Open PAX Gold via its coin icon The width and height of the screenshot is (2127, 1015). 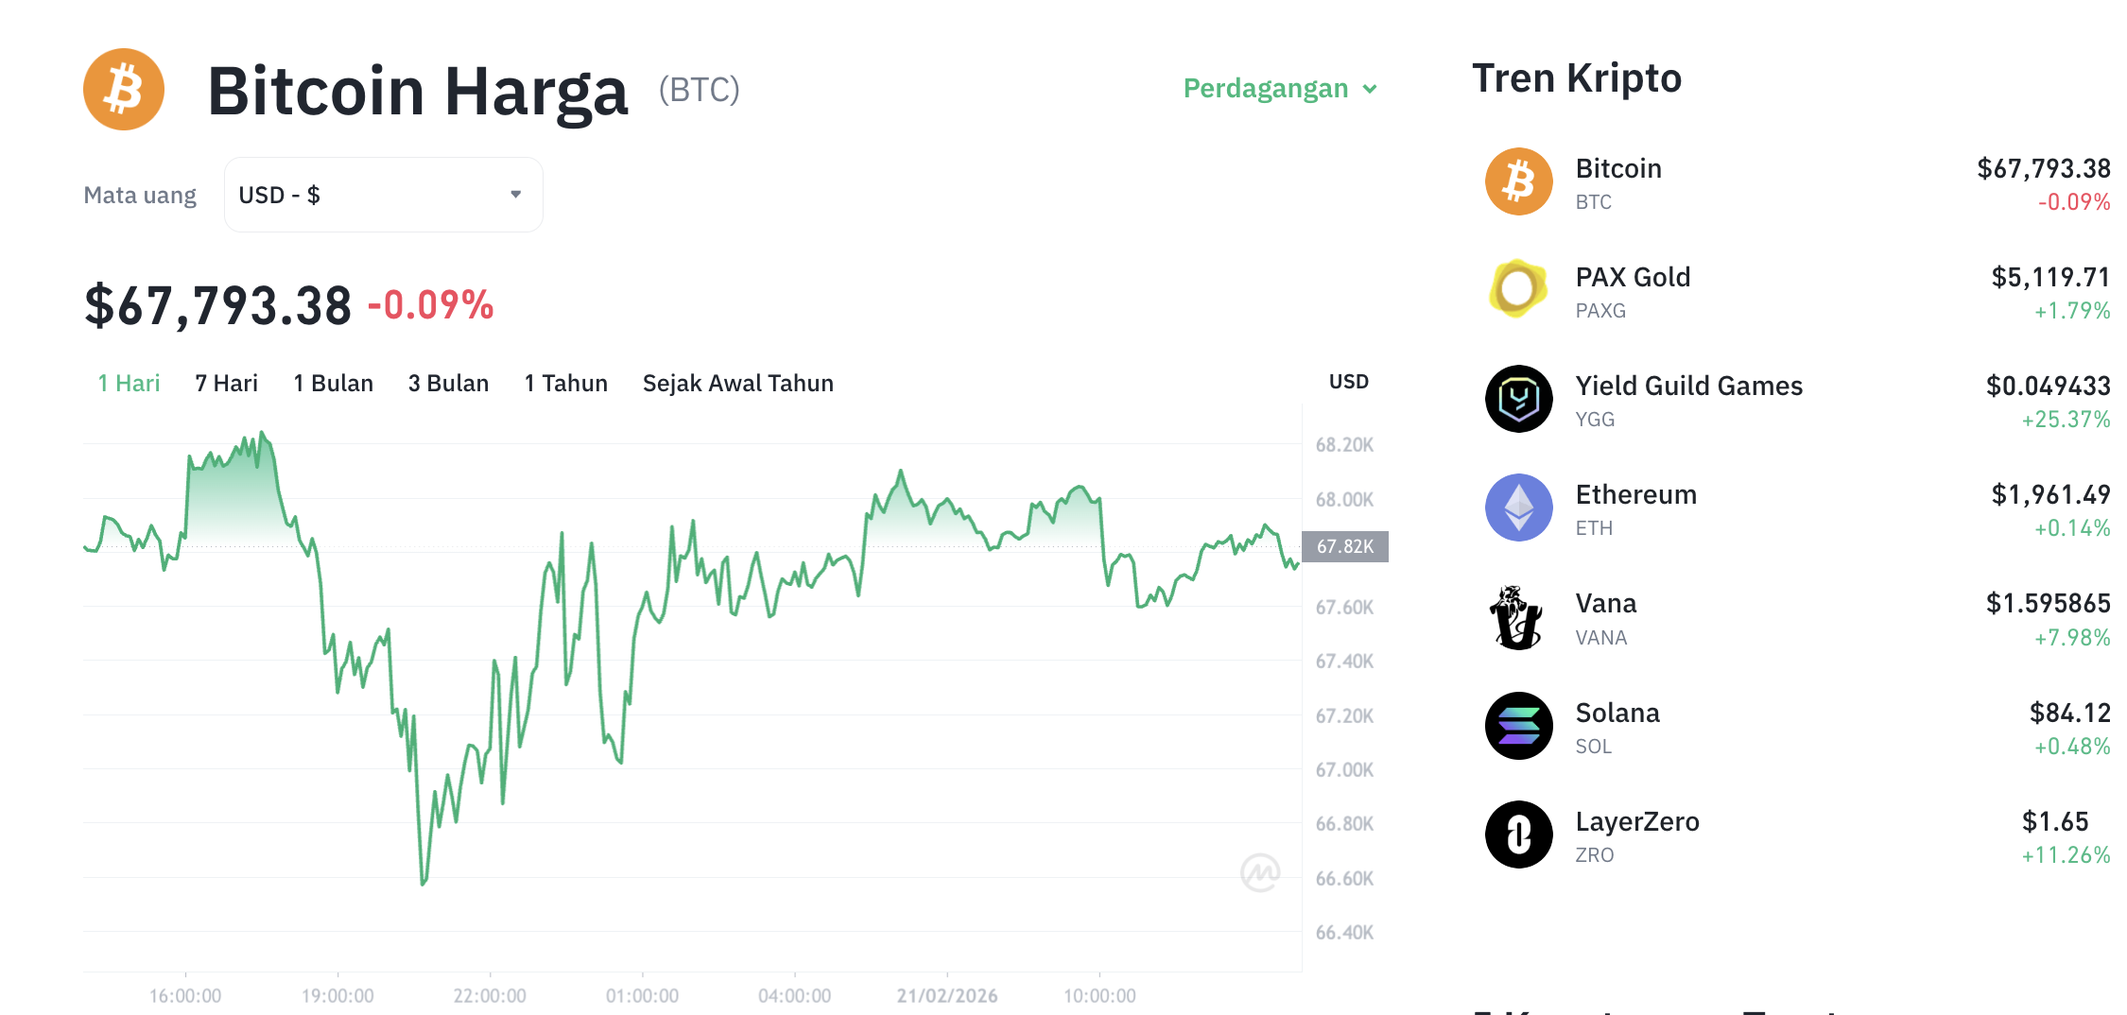coord(1518,290)
